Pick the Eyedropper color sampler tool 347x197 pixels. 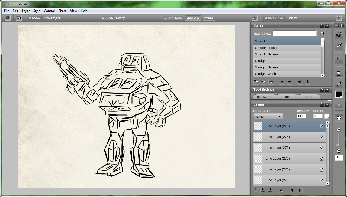(x=339, y=84)
